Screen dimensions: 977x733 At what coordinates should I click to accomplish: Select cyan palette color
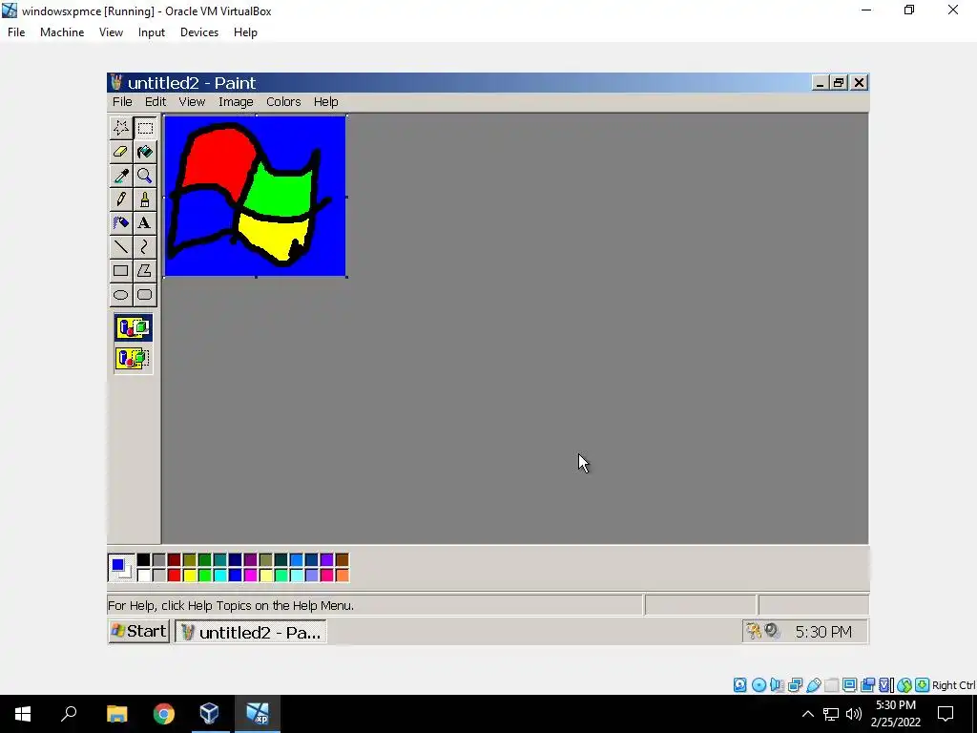(x=220, y=575)
